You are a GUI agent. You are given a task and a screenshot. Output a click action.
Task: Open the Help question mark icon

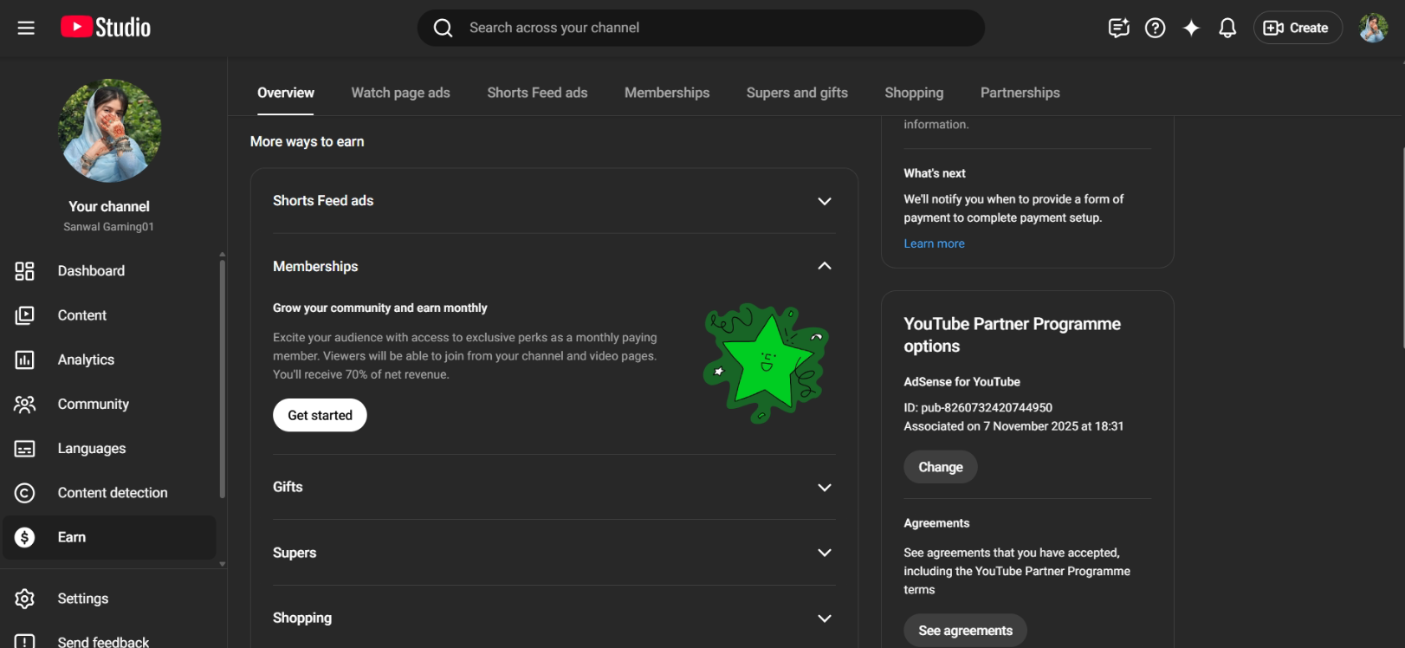tap(1155, 28)
